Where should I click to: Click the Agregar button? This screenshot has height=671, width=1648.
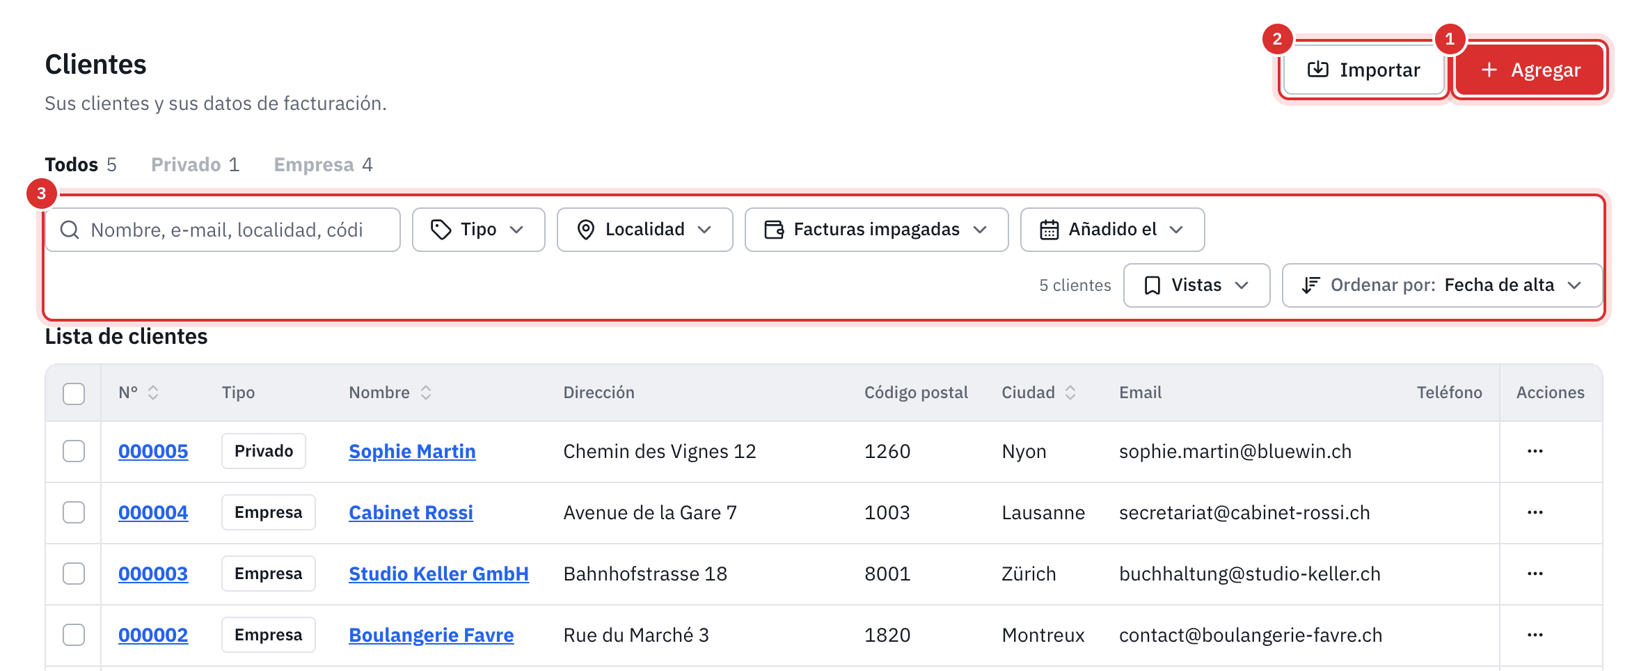tap(1530, 70)
